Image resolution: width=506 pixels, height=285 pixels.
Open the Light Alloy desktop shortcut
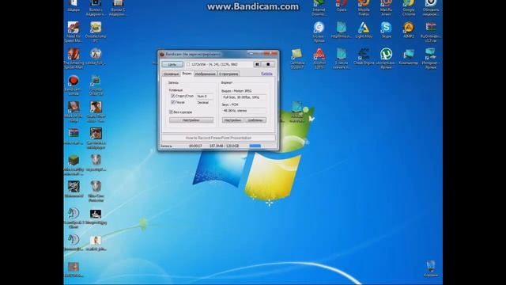364,30
